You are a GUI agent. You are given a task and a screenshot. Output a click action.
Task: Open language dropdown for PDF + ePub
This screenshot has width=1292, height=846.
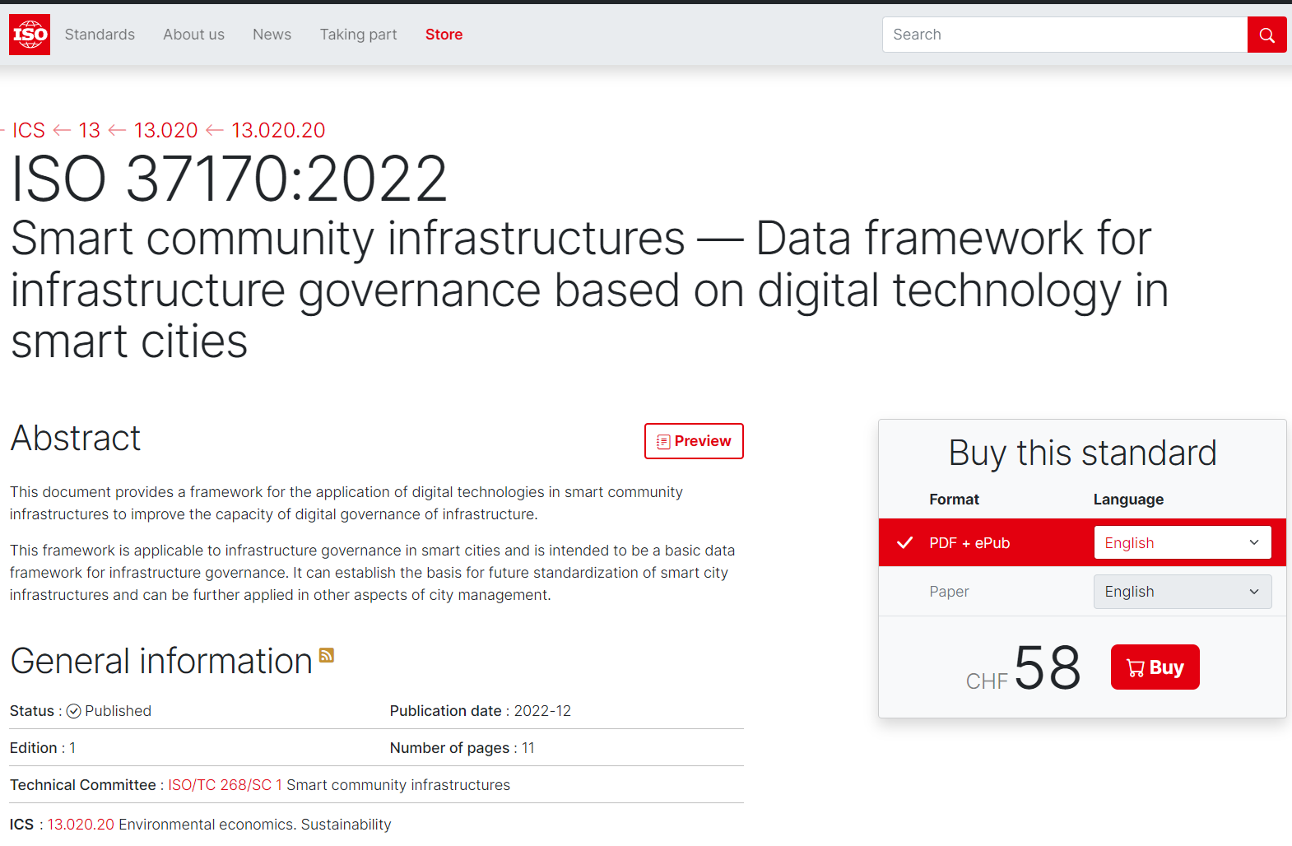point(1182,543)
